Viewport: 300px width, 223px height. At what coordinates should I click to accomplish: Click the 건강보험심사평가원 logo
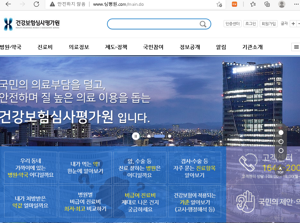click(32, 24)
